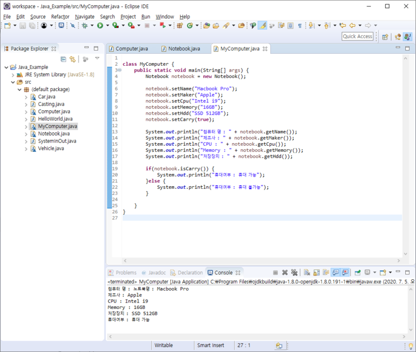
Task: Click the Terminate square icon in Console
Action: tap(276, 272)
